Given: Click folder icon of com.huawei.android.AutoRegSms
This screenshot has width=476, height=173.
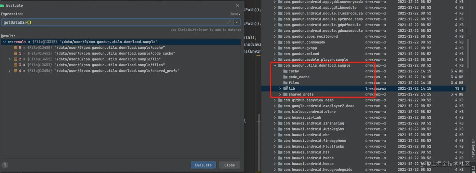Looking at the screenshot, I should (280, 129).
